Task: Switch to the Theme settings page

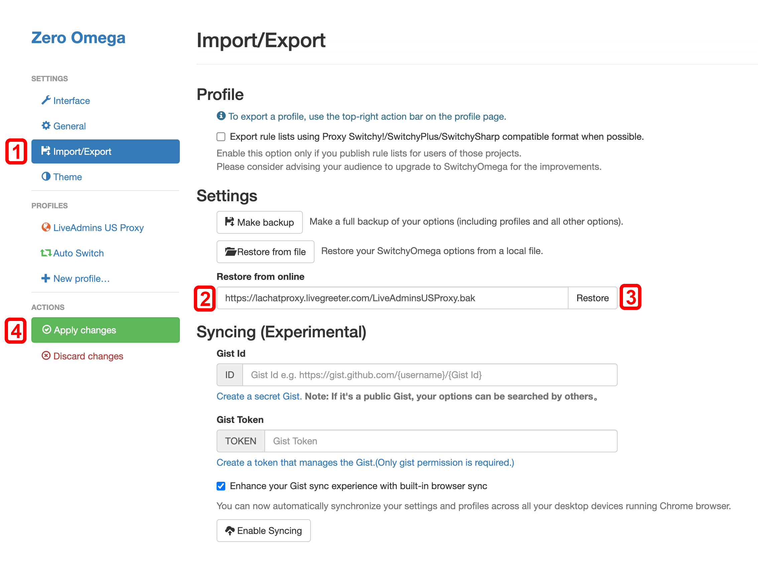Action: click(67, 177)
